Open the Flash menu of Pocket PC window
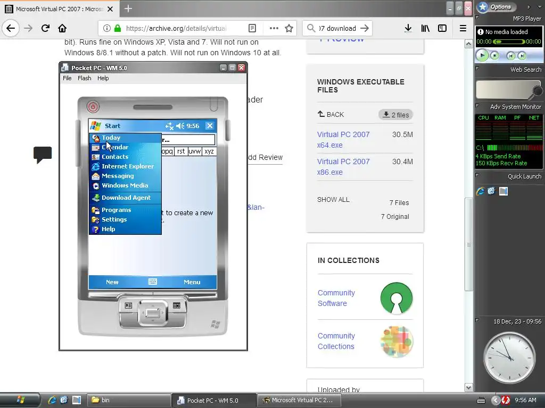545x408 pixels. click(x=85, y=78)
